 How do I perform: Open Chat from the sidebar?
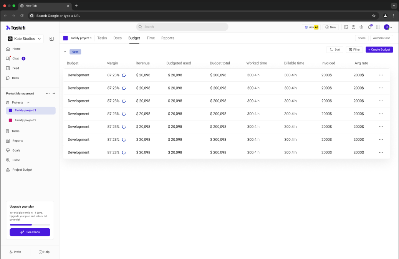[15, 59]
